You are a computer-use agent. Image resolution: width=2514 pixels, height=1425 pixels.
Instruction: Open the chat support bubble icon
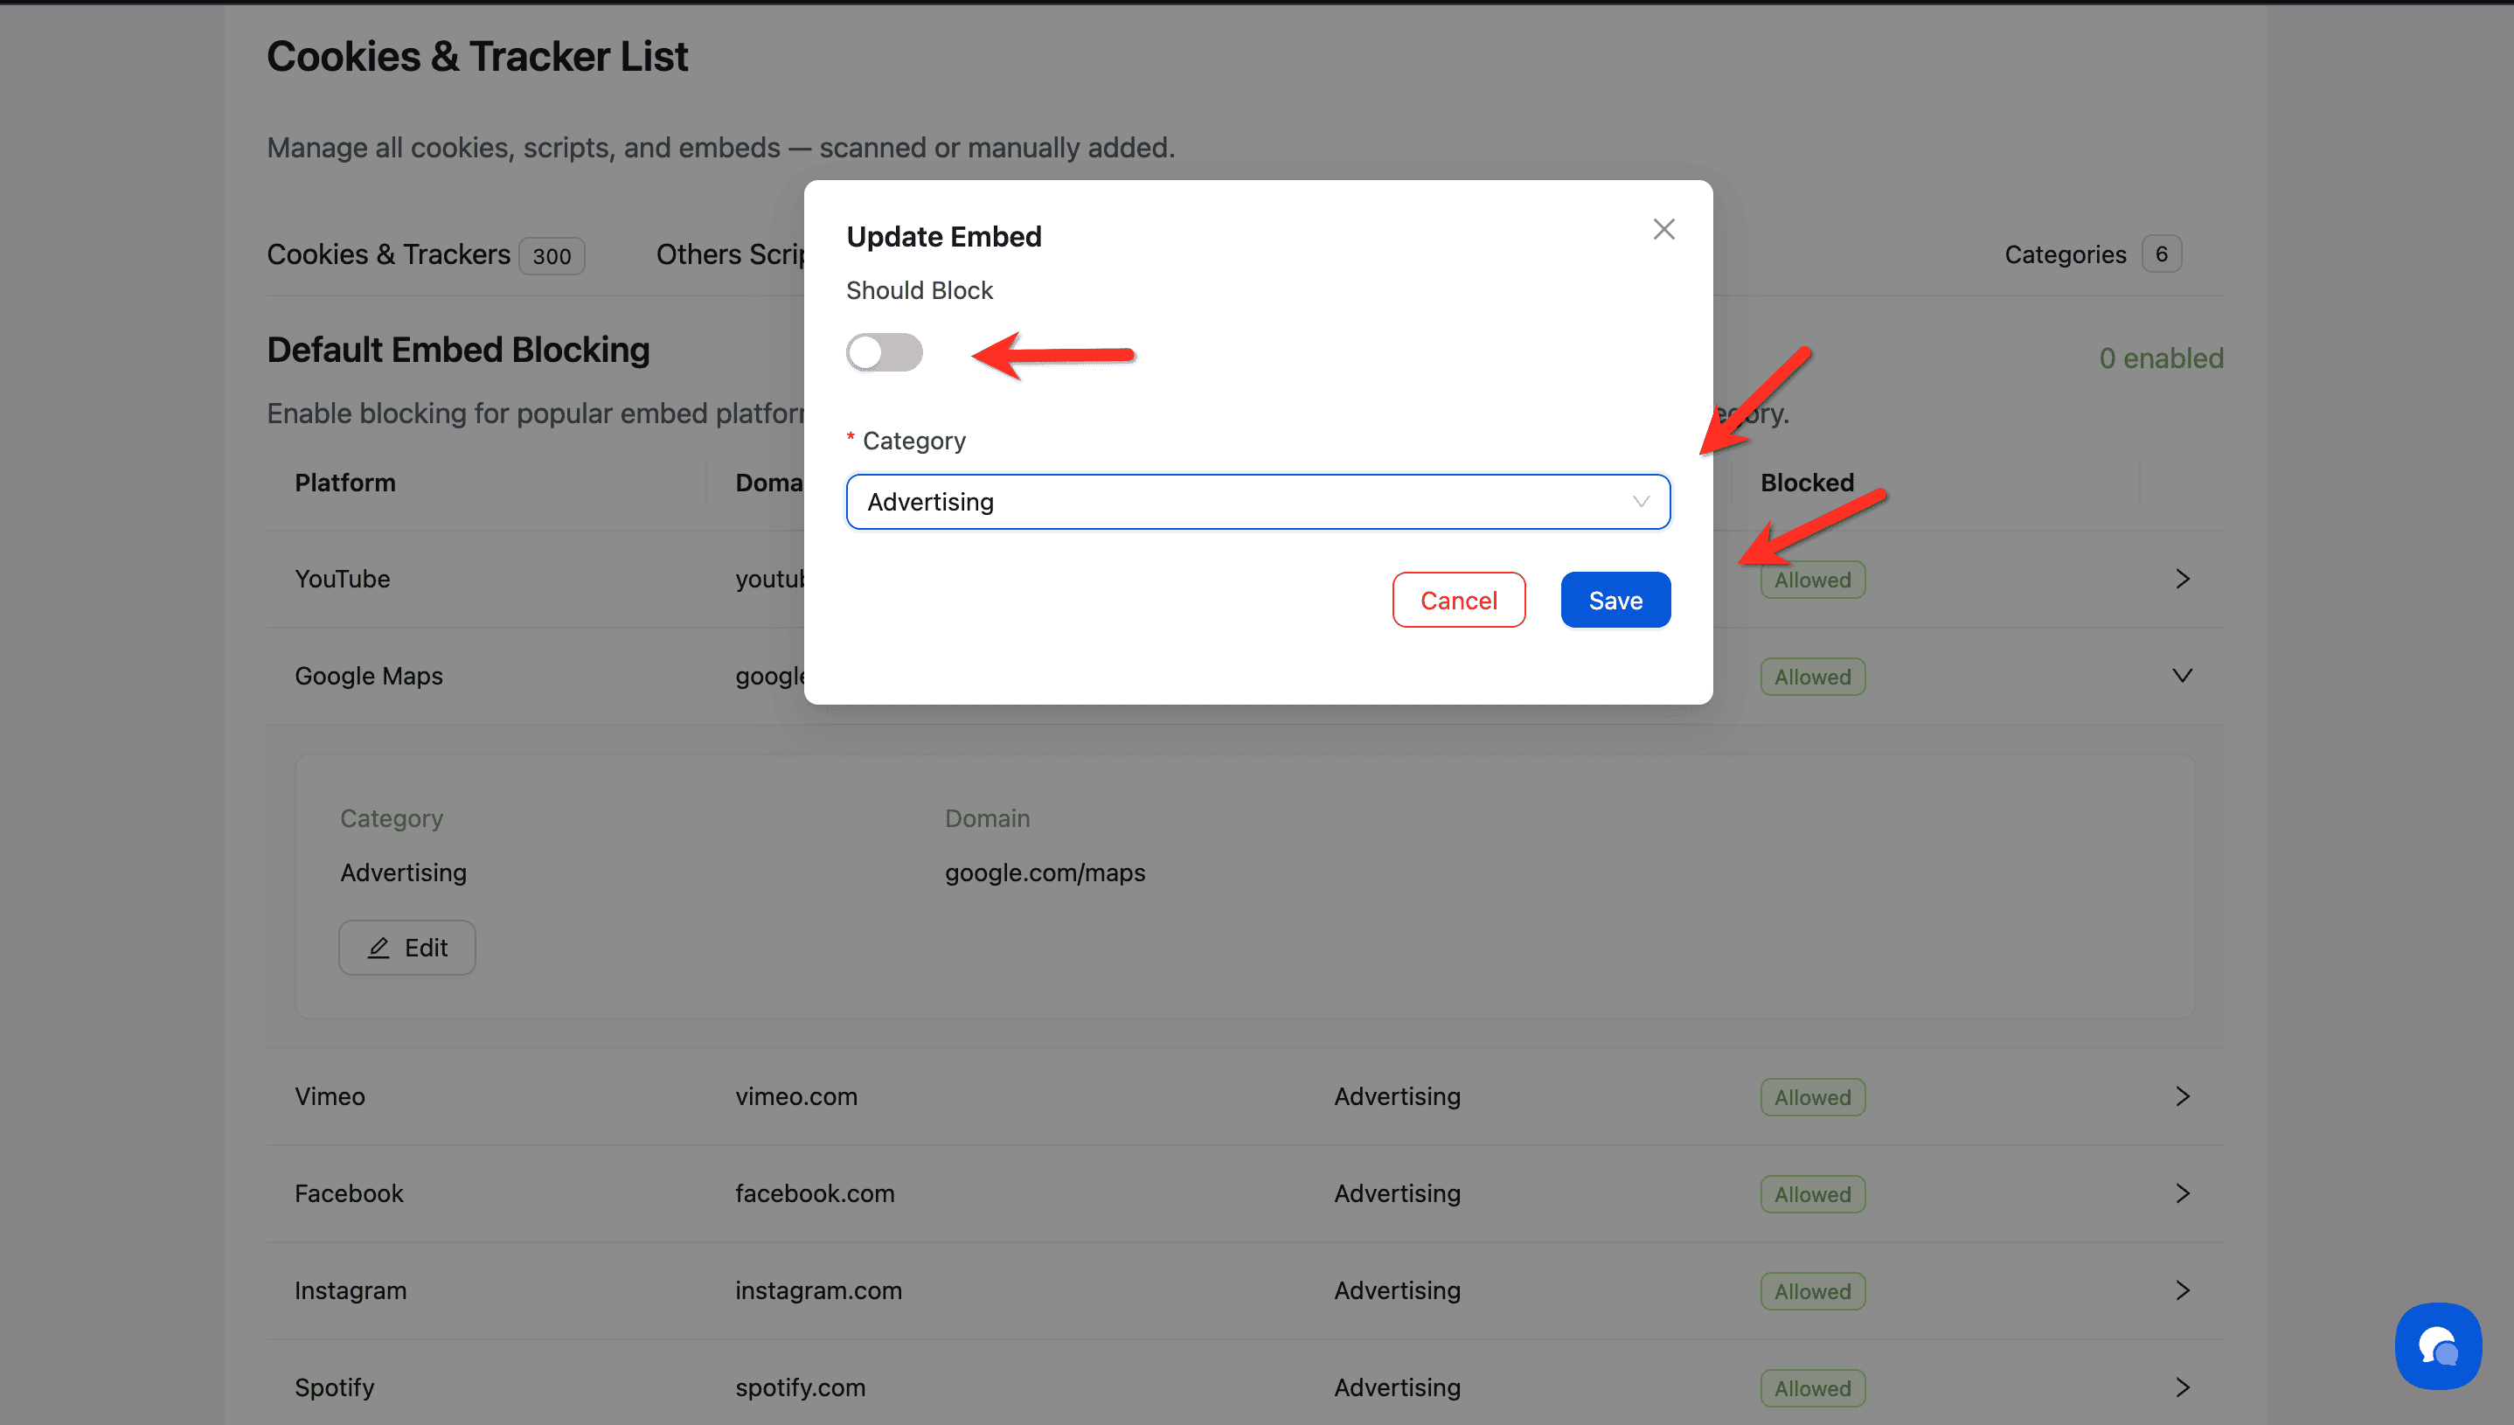2437,1346
